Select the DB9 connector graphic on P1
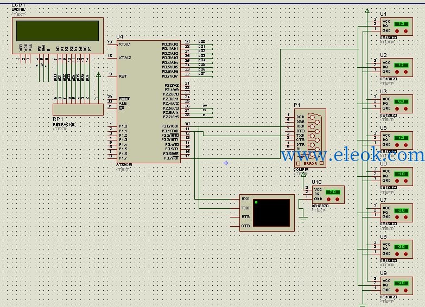Screen dimensions: 425x307 314,136
